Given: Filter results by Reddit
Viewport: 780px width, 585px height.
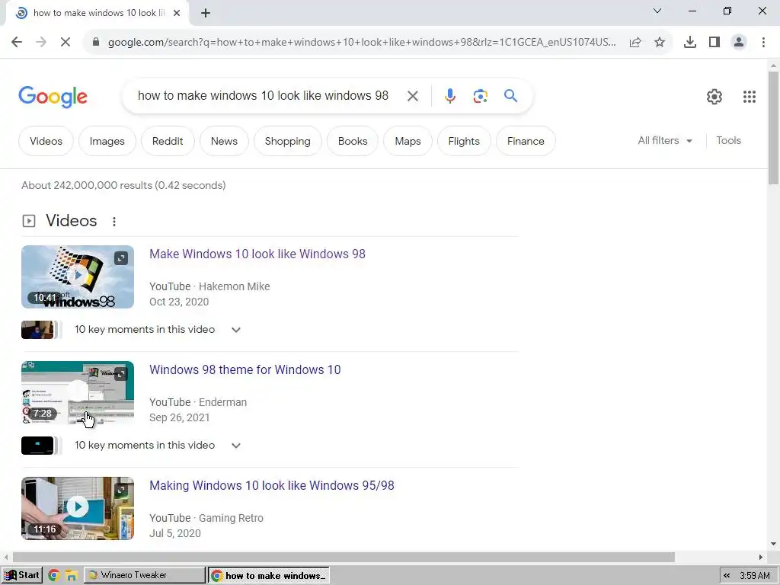Looking at the screenshot, I should tap(168, 141).
